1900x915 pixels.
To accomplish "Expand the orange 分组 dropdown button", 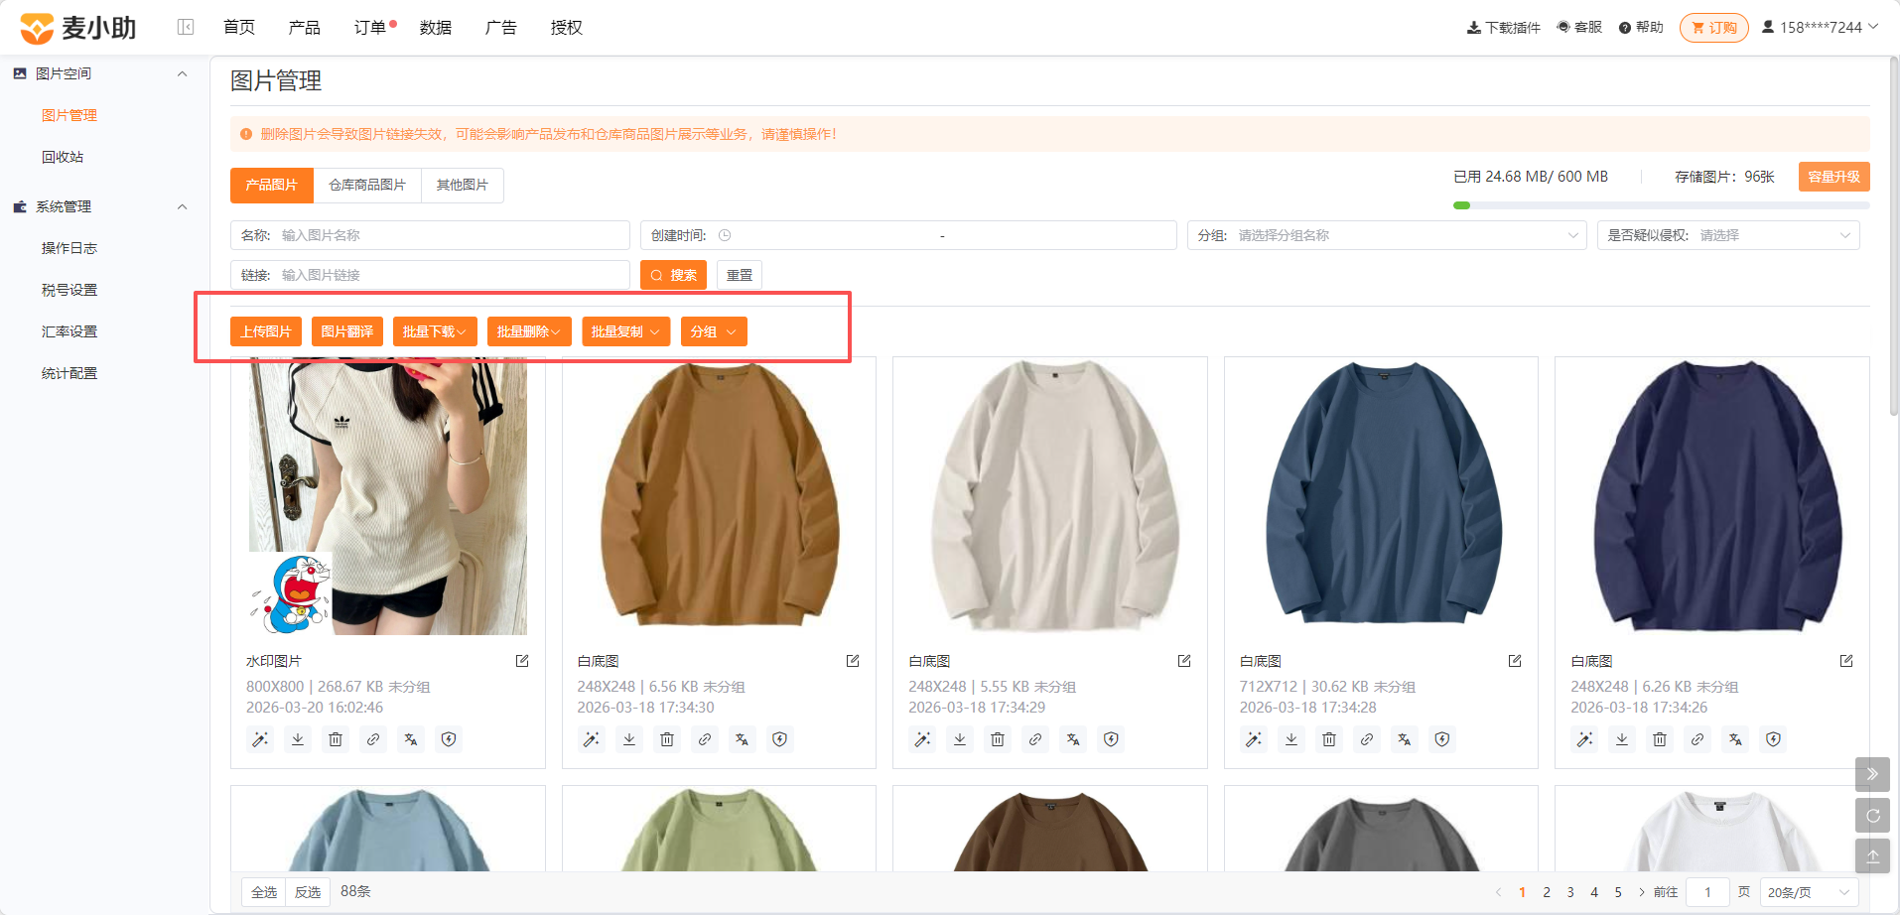I will pyautogui.click(x=714, y=331).
